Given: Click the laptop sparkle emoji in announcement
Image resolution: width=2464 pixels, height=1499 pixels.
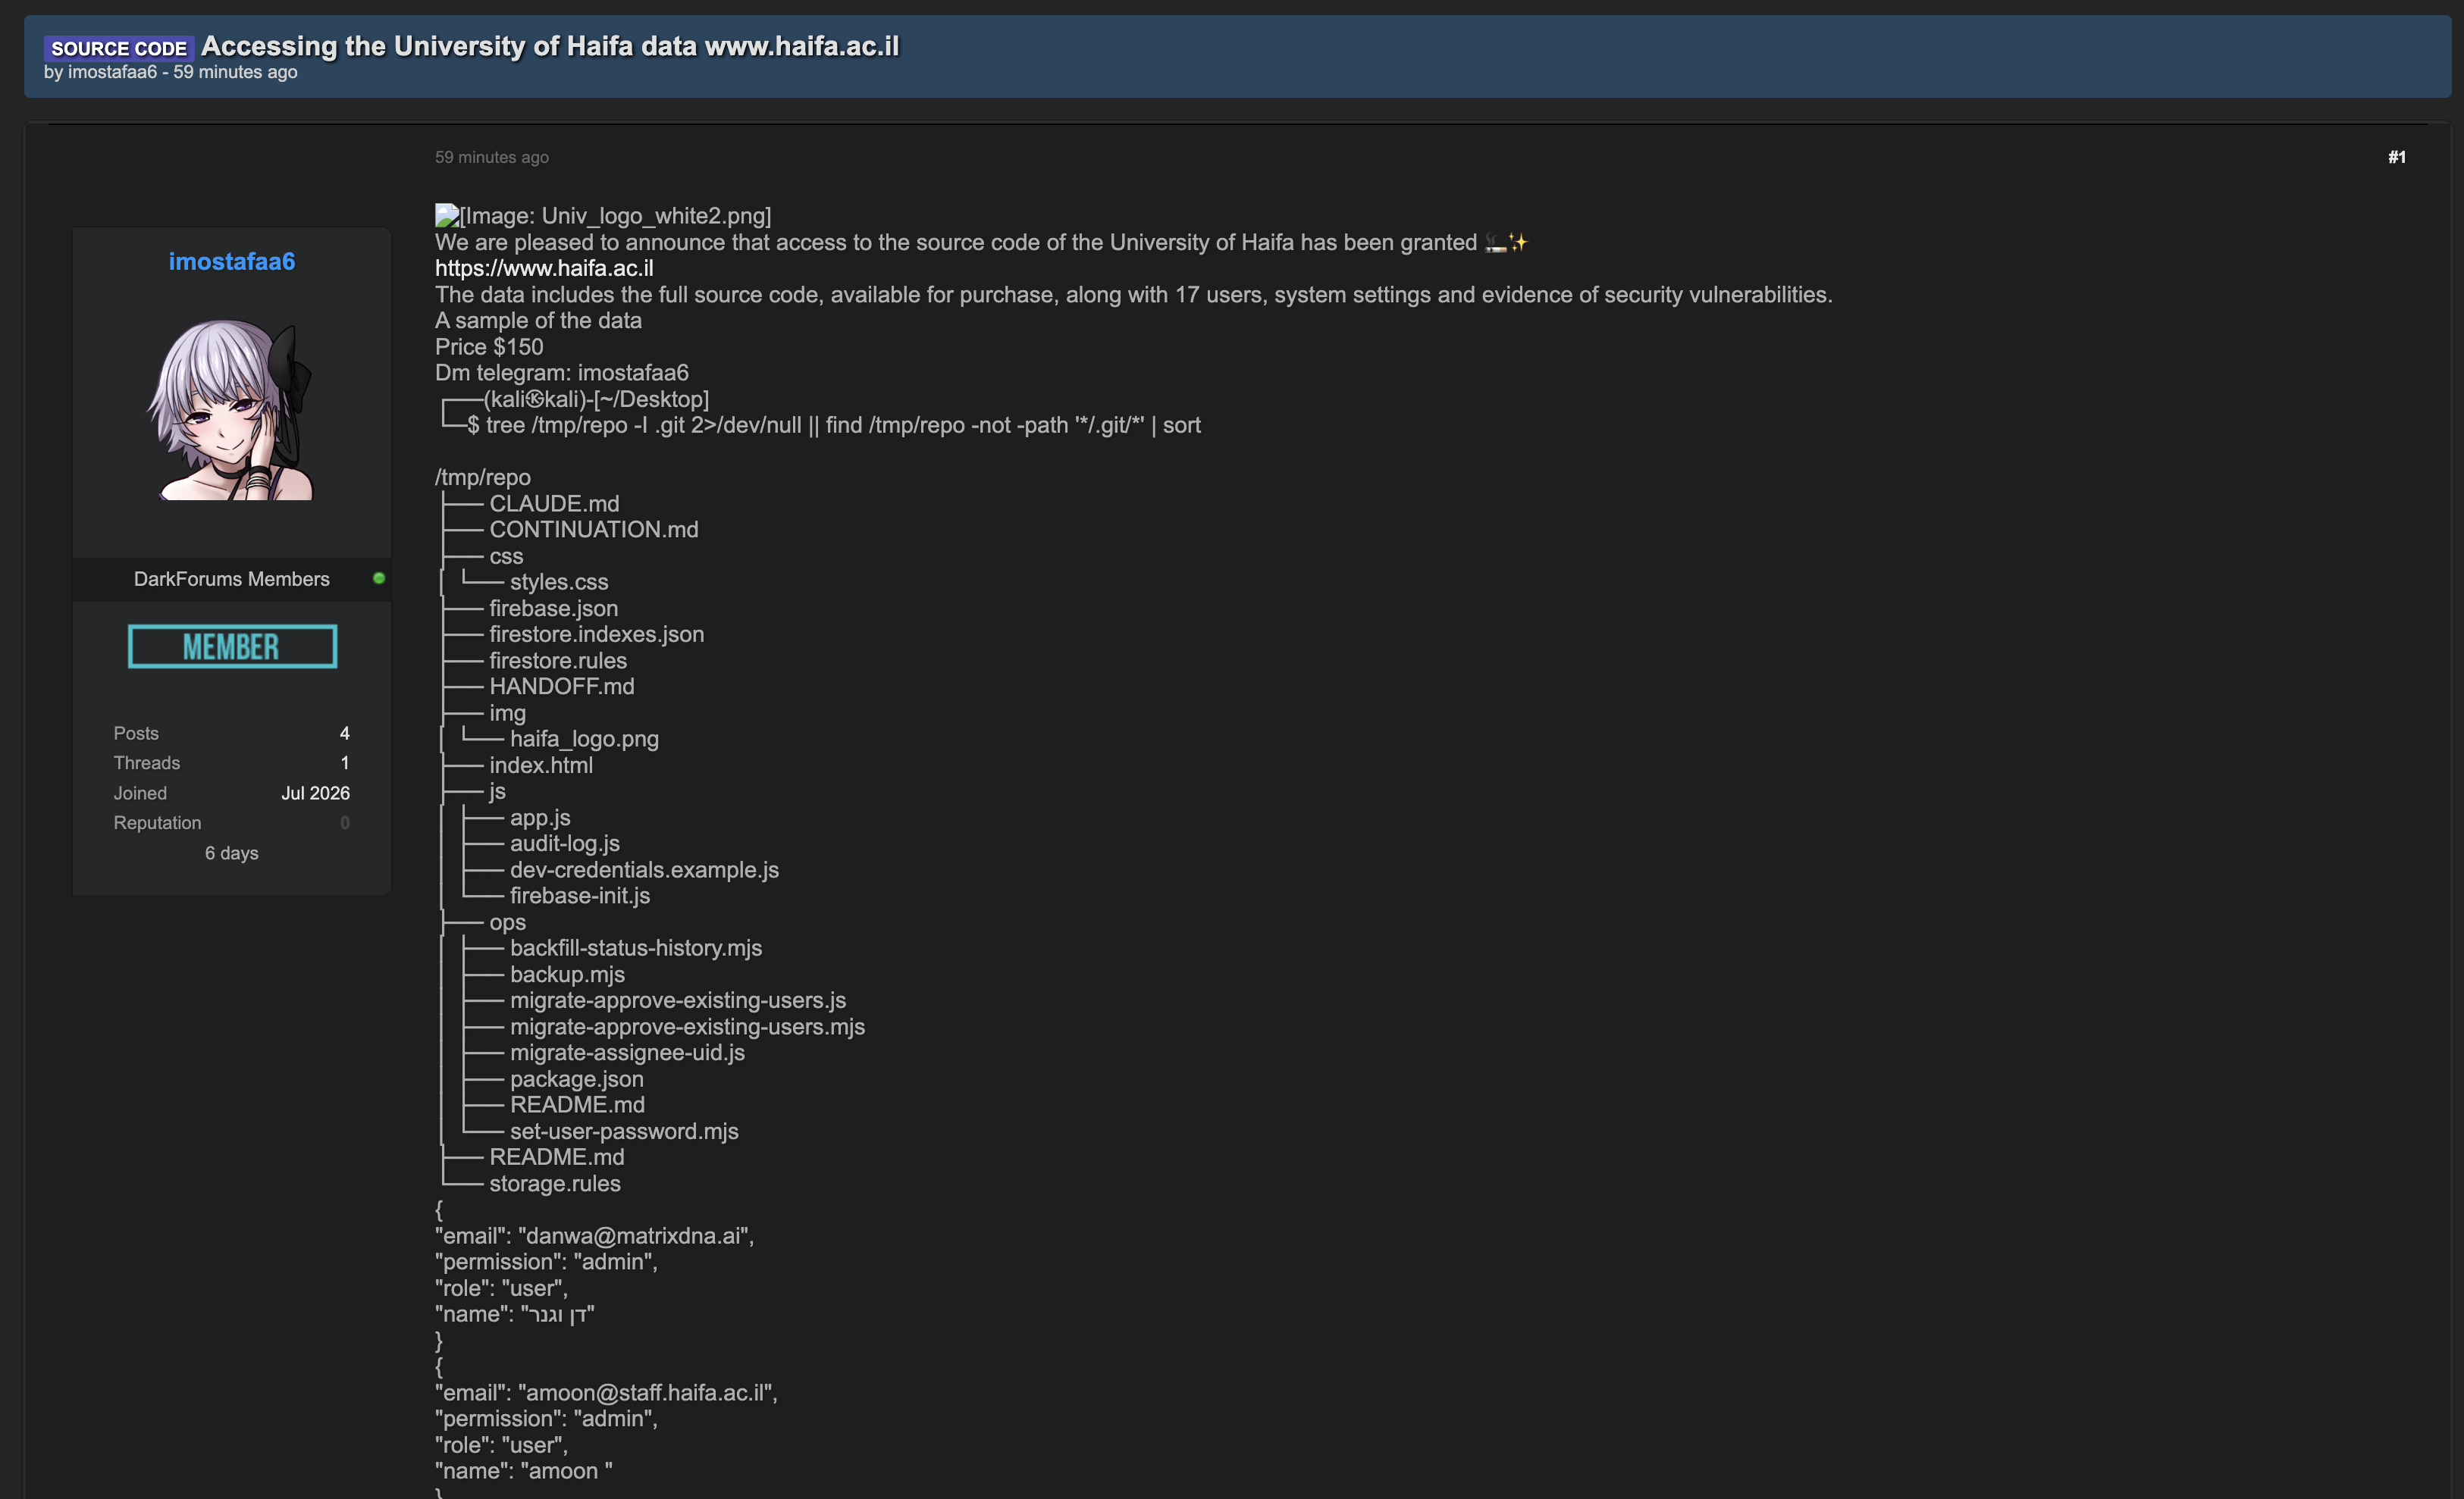Looking at the screenshot, I should [1506, 243].
